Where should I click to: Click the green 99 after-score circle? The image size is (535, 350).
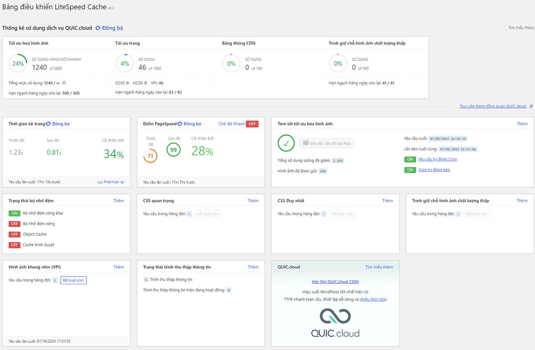[x=173, y=150]
